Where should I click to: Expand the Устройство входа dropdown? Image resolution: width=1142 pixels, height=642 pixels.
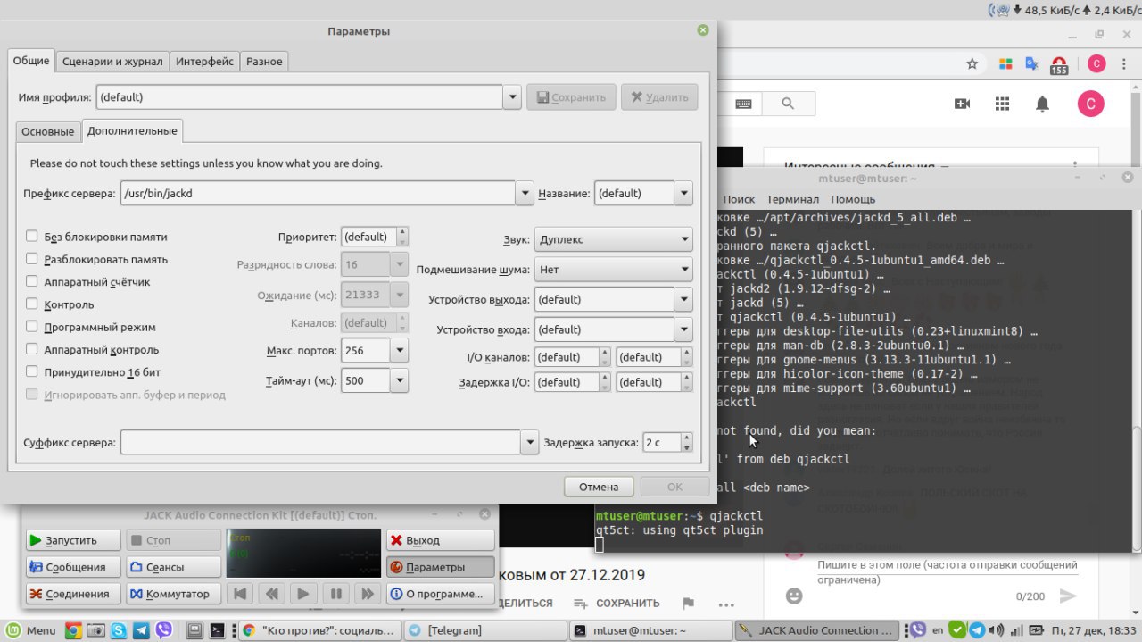tap(684, 329)
